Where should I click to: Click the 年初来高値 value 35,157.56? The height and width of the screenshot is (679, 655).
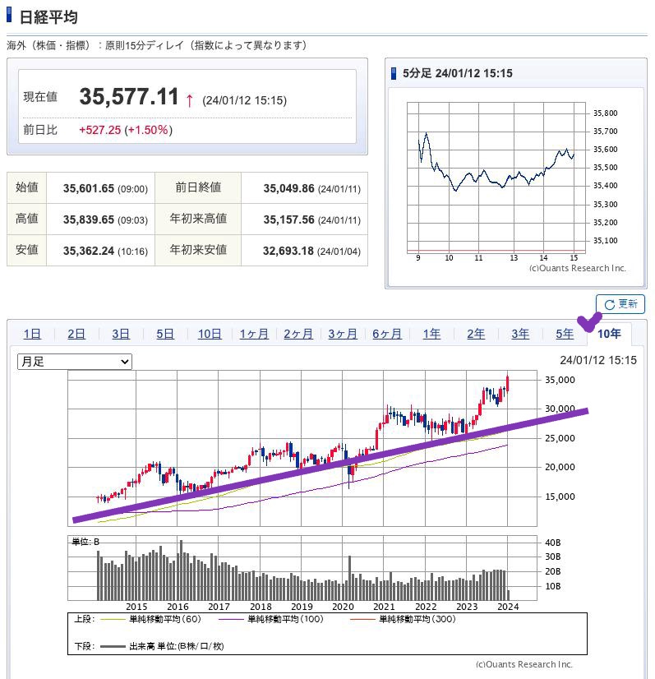288,219
